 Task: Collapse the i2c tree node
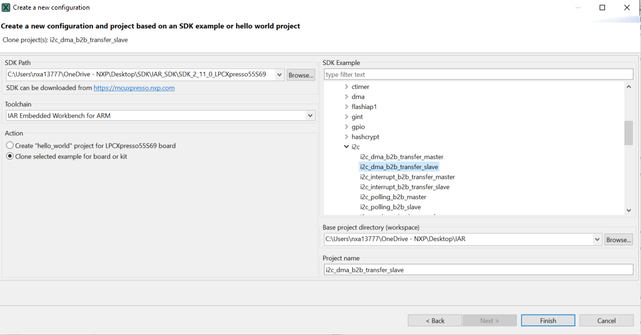pos(346,147)
